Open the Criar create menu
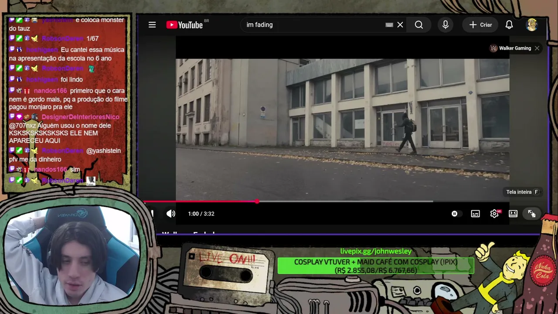The image size is (558, 314). (x=480, y=25)
